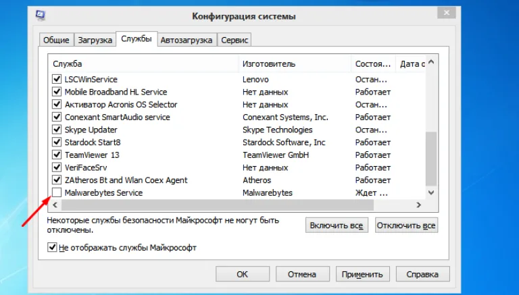Viewport: 519px width, 295px height.
Task: Disable Conexant SmartAudio service checkbox
Action: click(57, 117)
